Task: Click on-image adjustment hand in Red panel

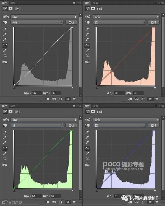Action: (87, 23)
